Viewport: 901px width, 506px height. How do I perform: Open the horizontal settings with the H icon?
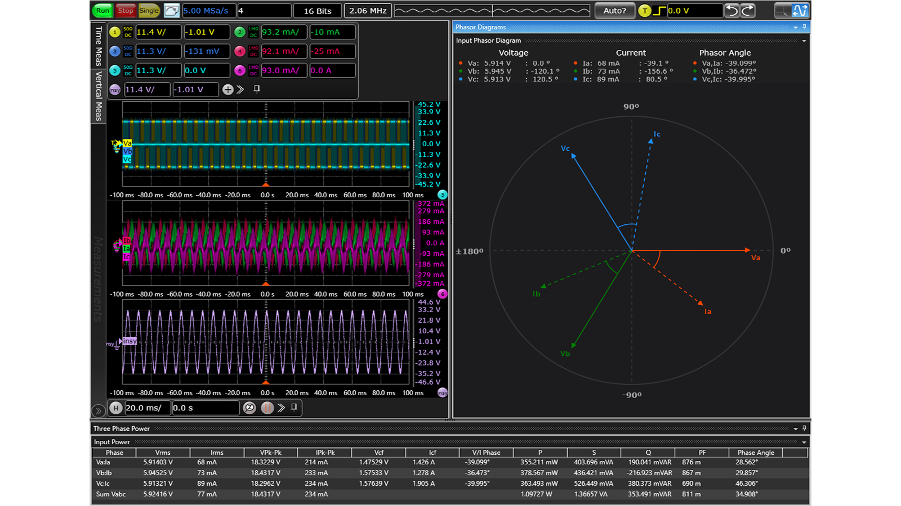(x=117, y=408)
